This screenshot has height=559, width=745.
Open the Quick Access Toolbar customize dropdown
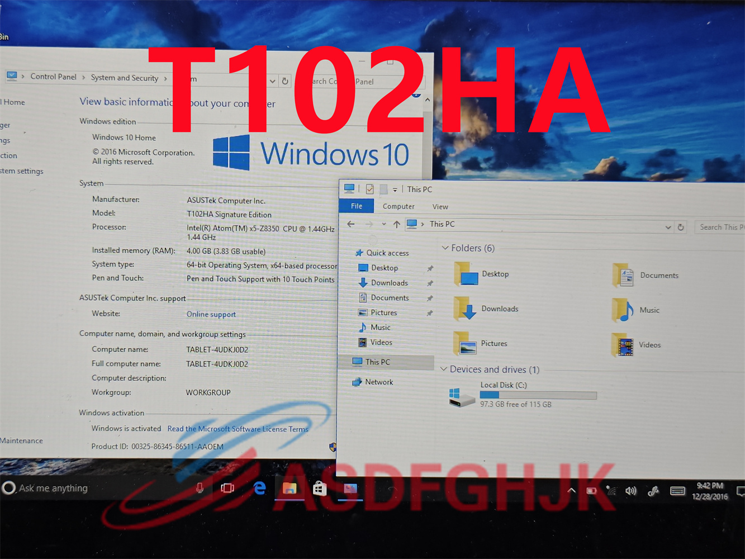tap(395, 190)
